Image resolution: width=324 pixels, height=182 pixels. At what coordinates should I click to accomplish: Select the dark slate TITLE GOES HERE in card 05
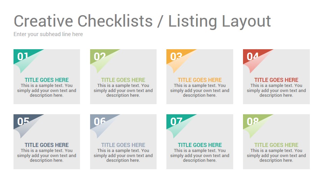[47, 145]
